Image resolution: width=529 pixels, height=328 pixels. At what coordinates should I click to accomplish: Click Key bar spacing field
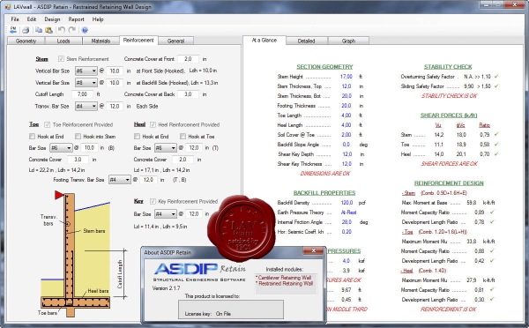[194, 214]
